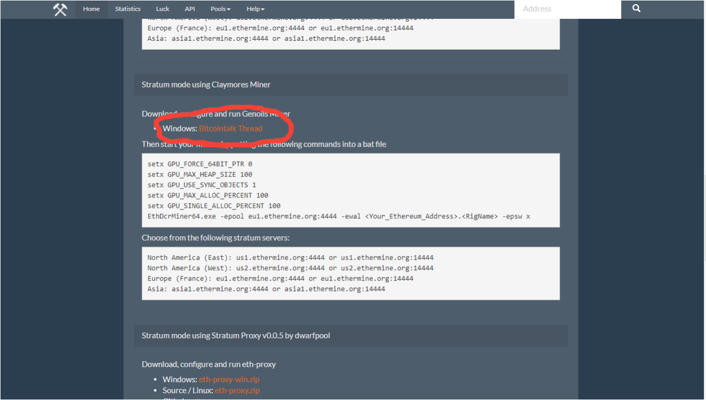Open the Statistics page

point(128,9)
